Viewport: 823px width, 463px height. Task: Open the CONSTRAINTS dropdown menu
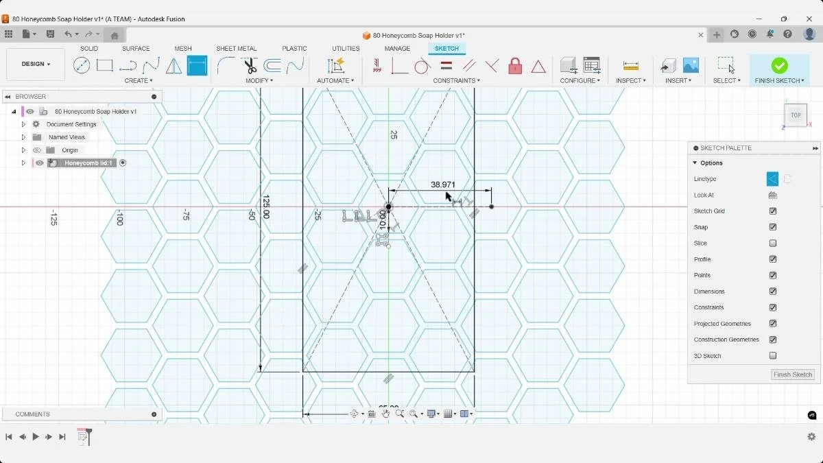tap(457, 81)
